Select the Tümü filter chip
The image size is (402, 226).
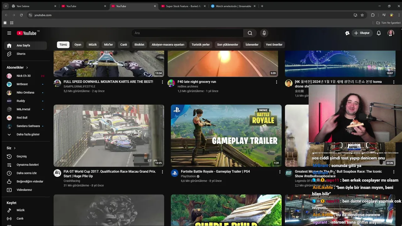(x=63, y=45)
